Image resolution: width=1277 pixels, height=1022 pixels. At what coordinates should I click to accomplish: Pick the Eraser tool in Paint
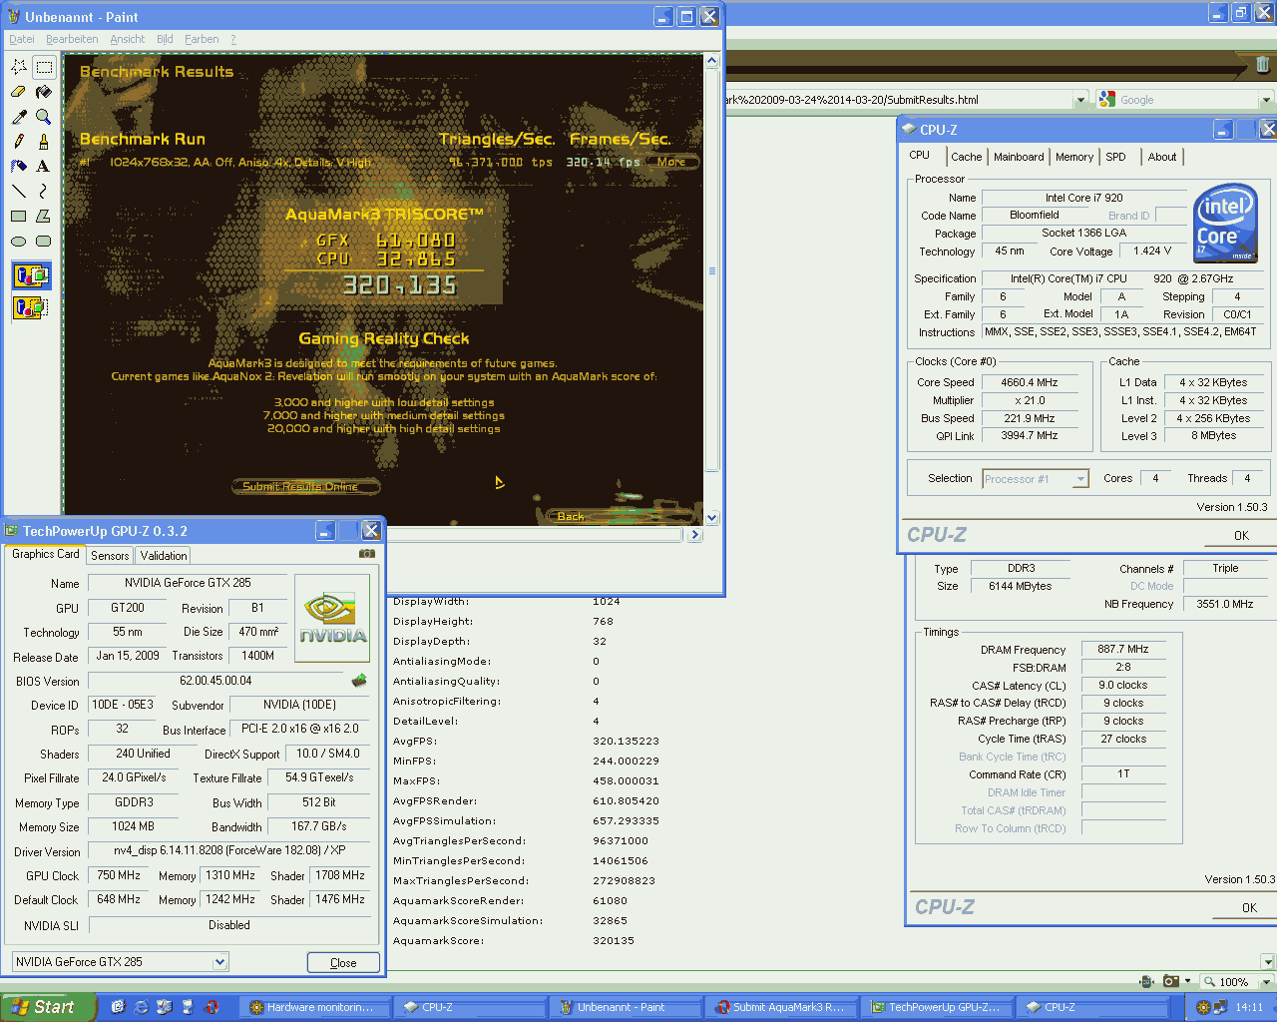click(19, 92)
